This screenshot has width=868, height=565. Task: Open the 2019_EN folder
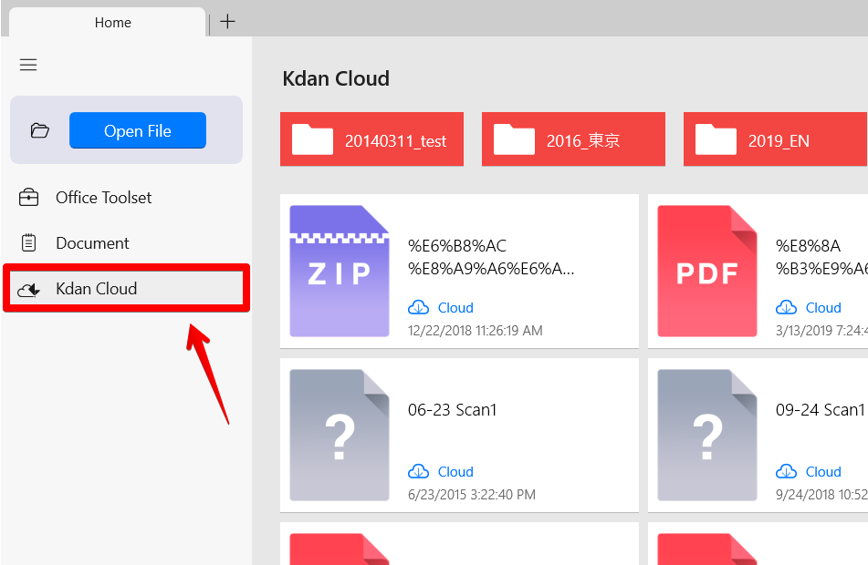click(x=776, y=139)
